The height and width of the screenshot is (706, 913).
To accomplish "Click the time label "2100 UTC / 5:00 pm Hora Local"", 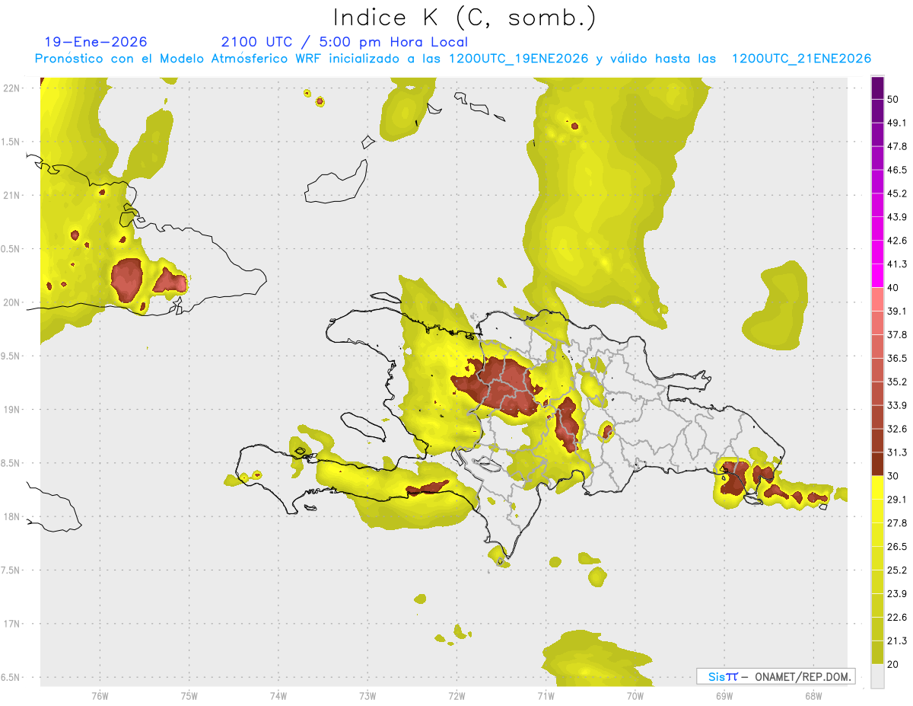I will (x=345, y=42).
